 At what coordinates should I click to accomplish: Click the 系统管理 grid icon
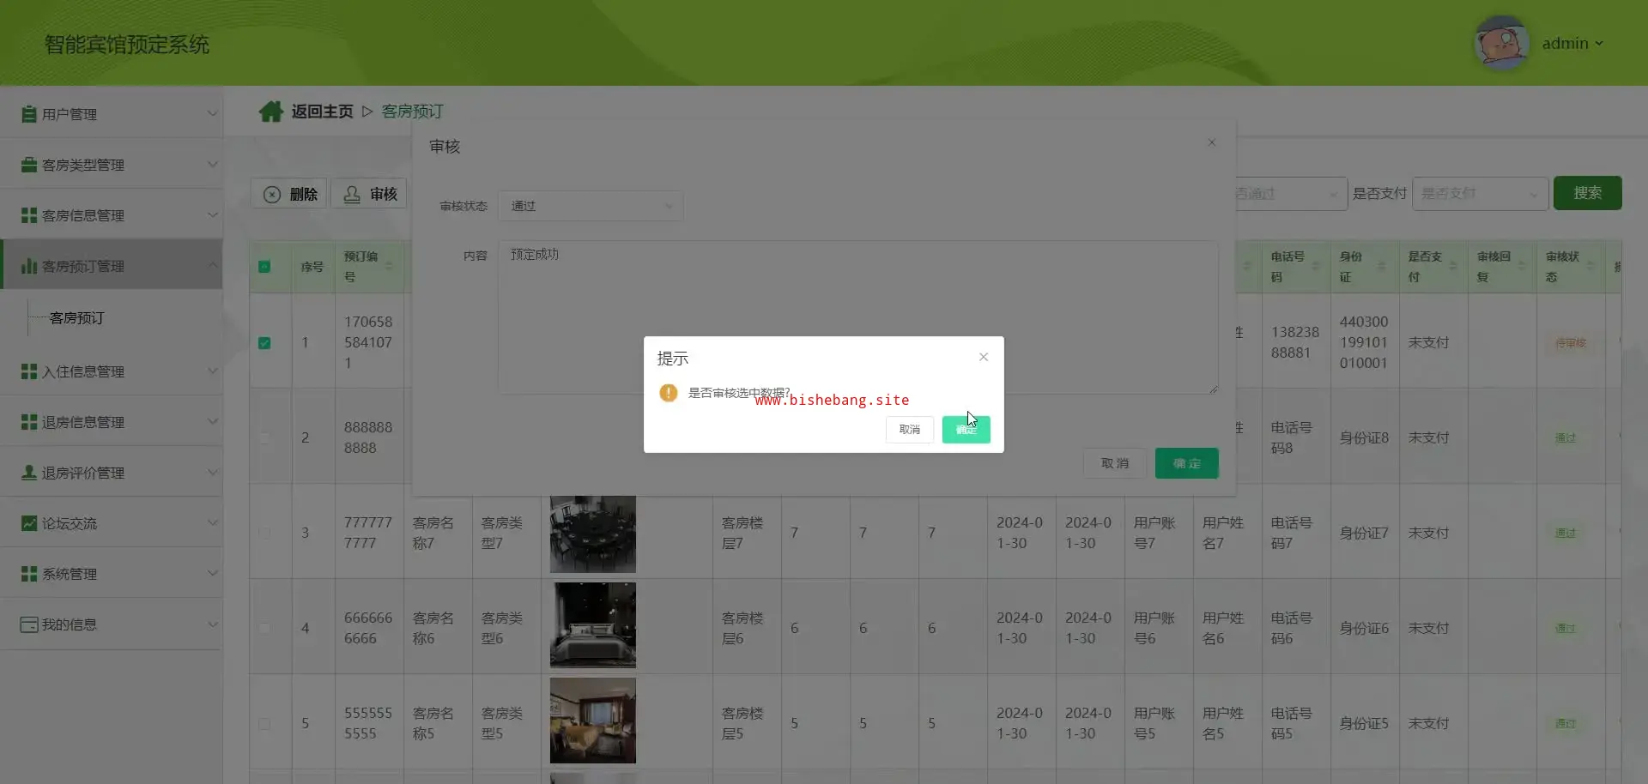tap(29, 574)
